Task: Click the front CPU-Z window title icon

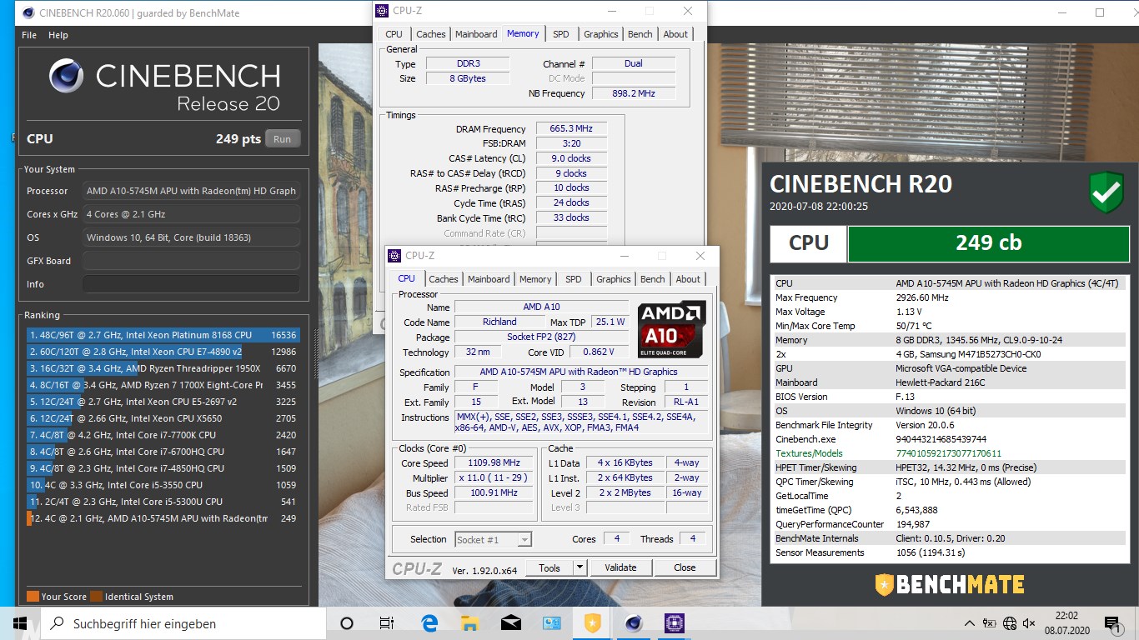Action: click(395, 256)
